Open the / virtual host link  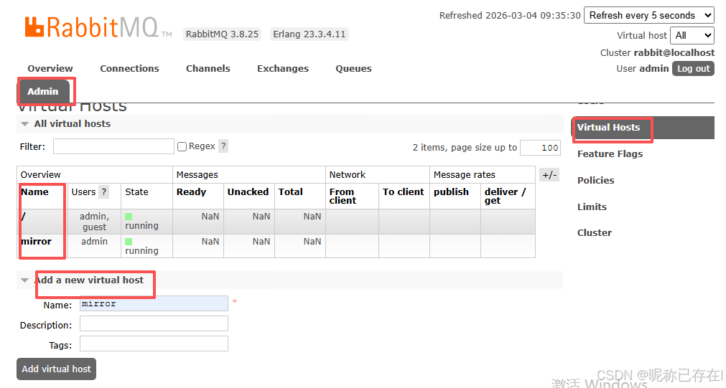tap(23, 217)
